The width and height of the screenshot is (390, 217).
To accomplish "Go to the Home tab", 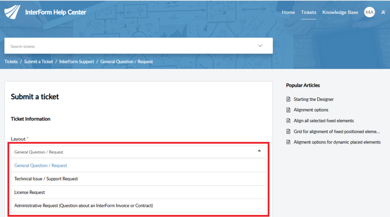I will coord(288,12).
